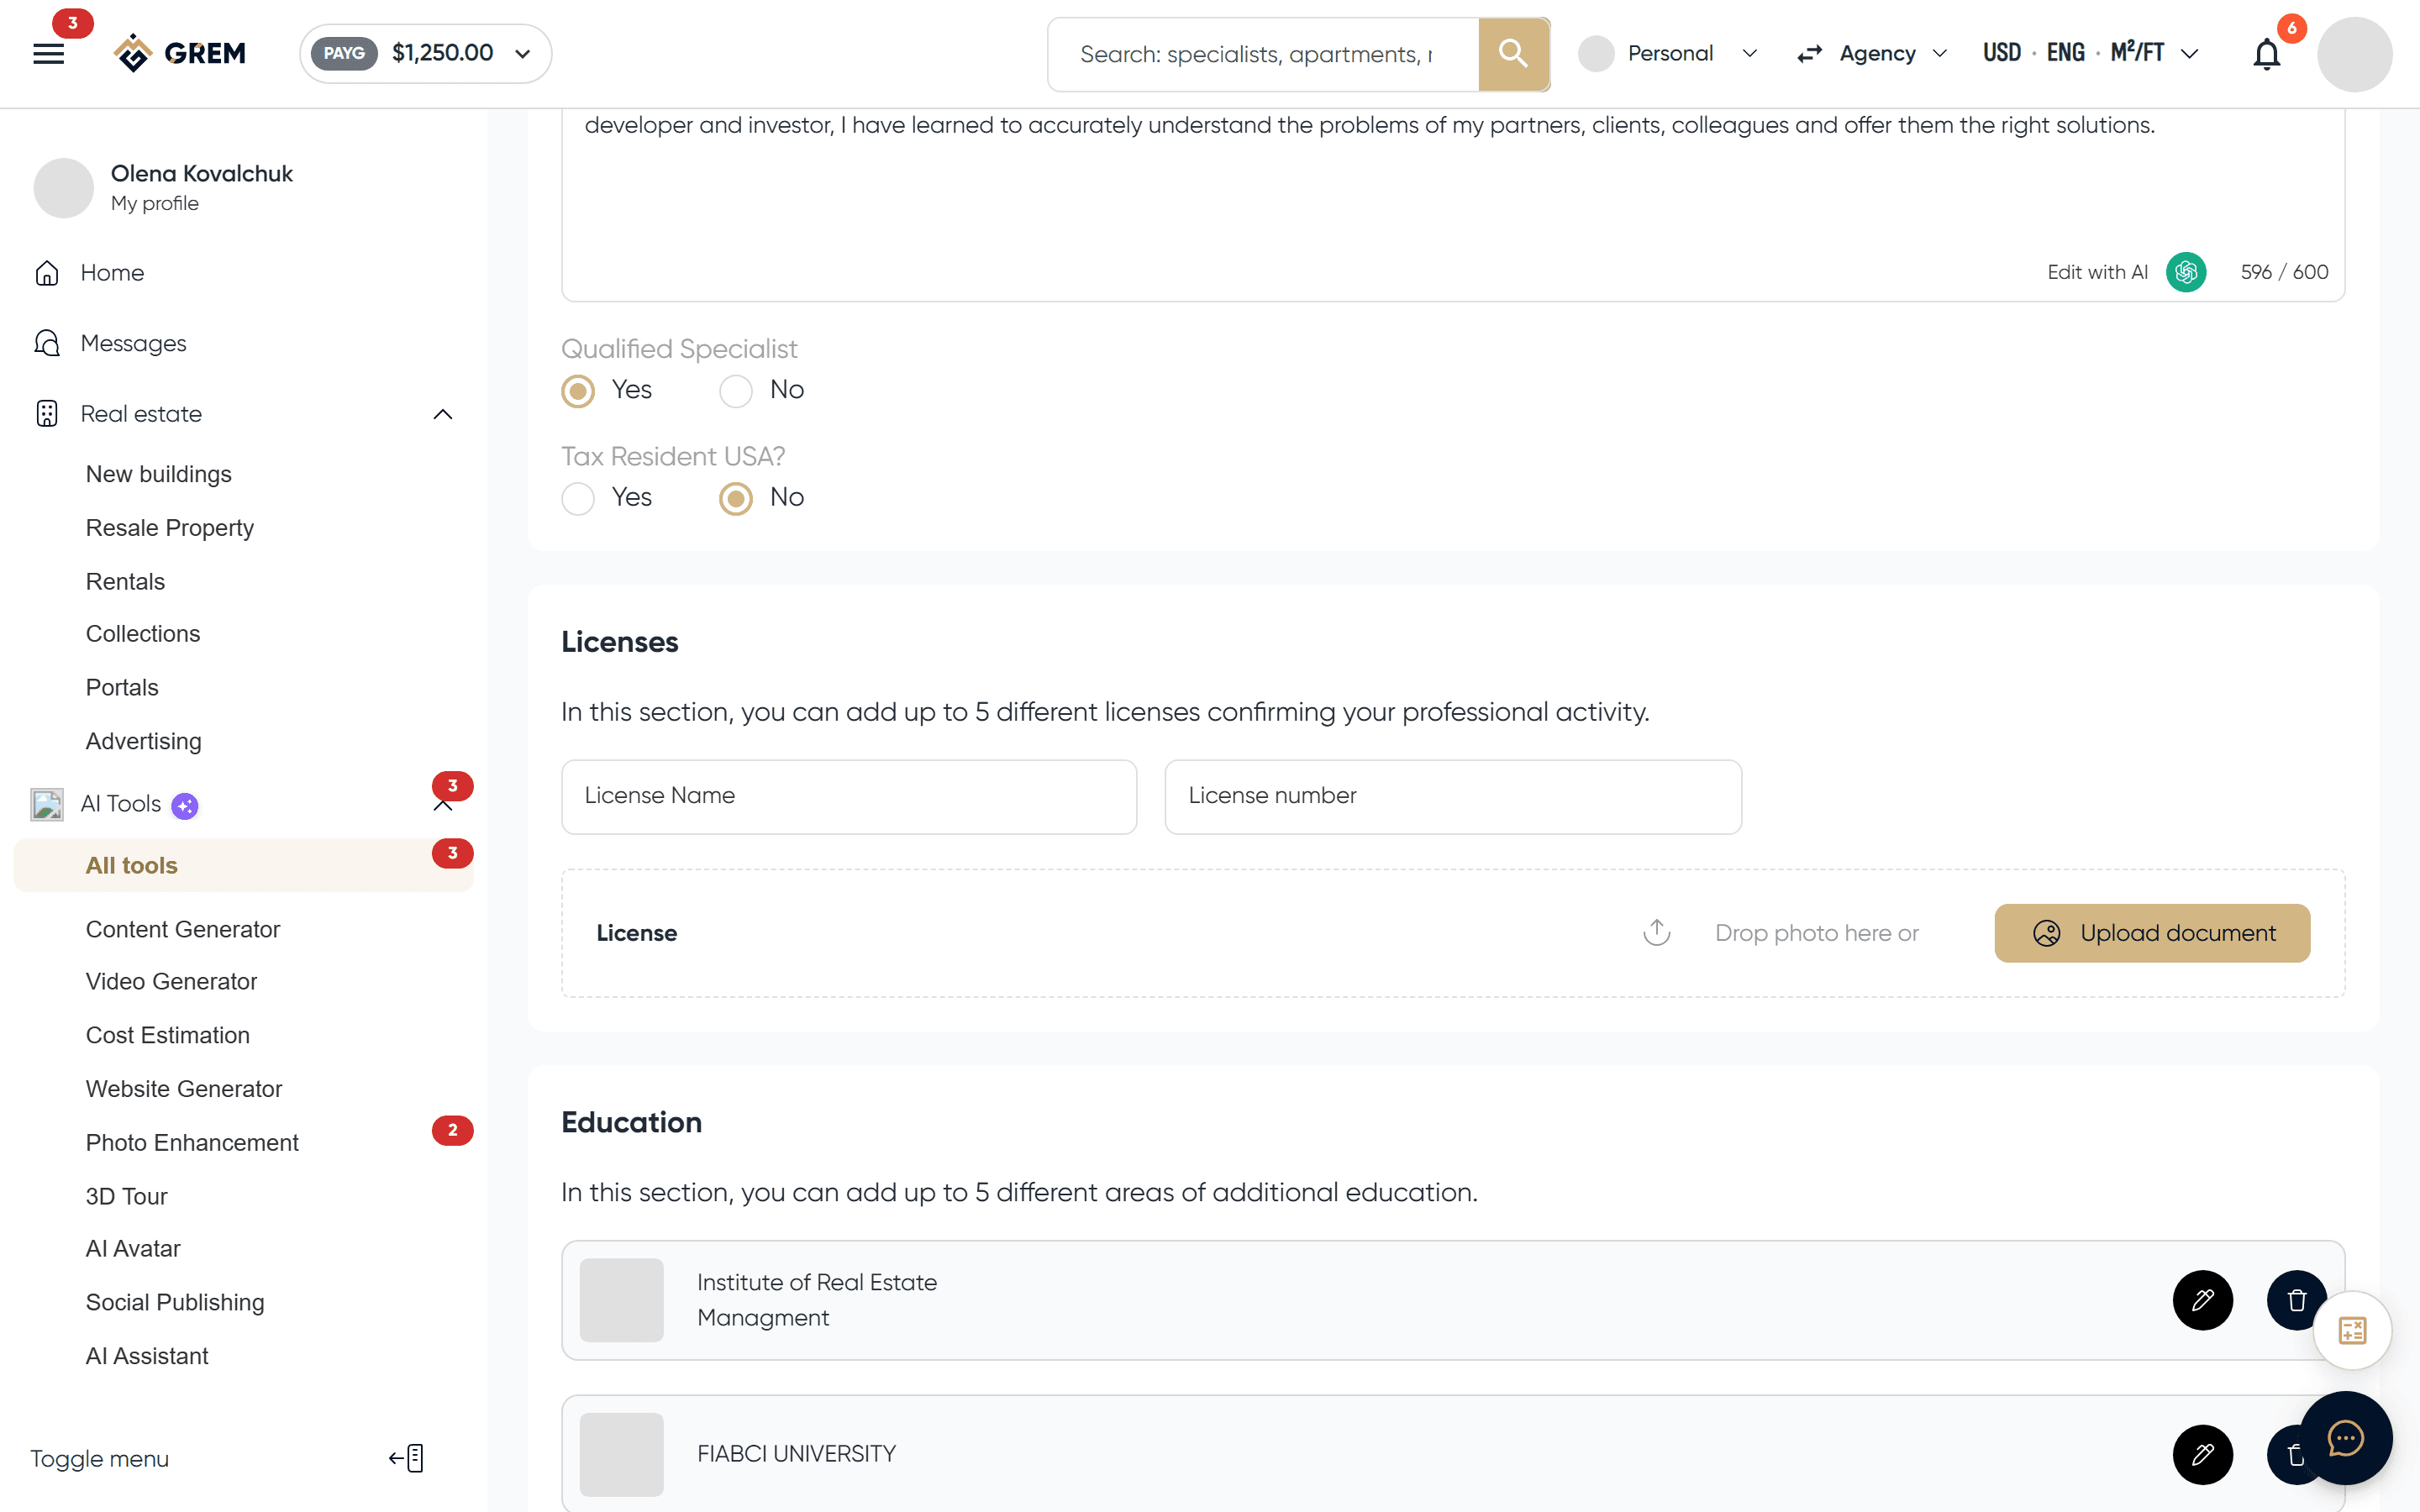Viewport: 2420px width, 1512px height.
Task: Click the Edit with AI green icon
Action: [x=2186, y=272]
